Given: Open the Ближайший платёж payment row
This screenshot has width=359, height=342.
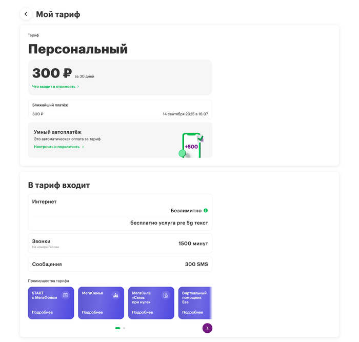Looking at the screenshot, I should pyautogui.click(x=120, y=109).
